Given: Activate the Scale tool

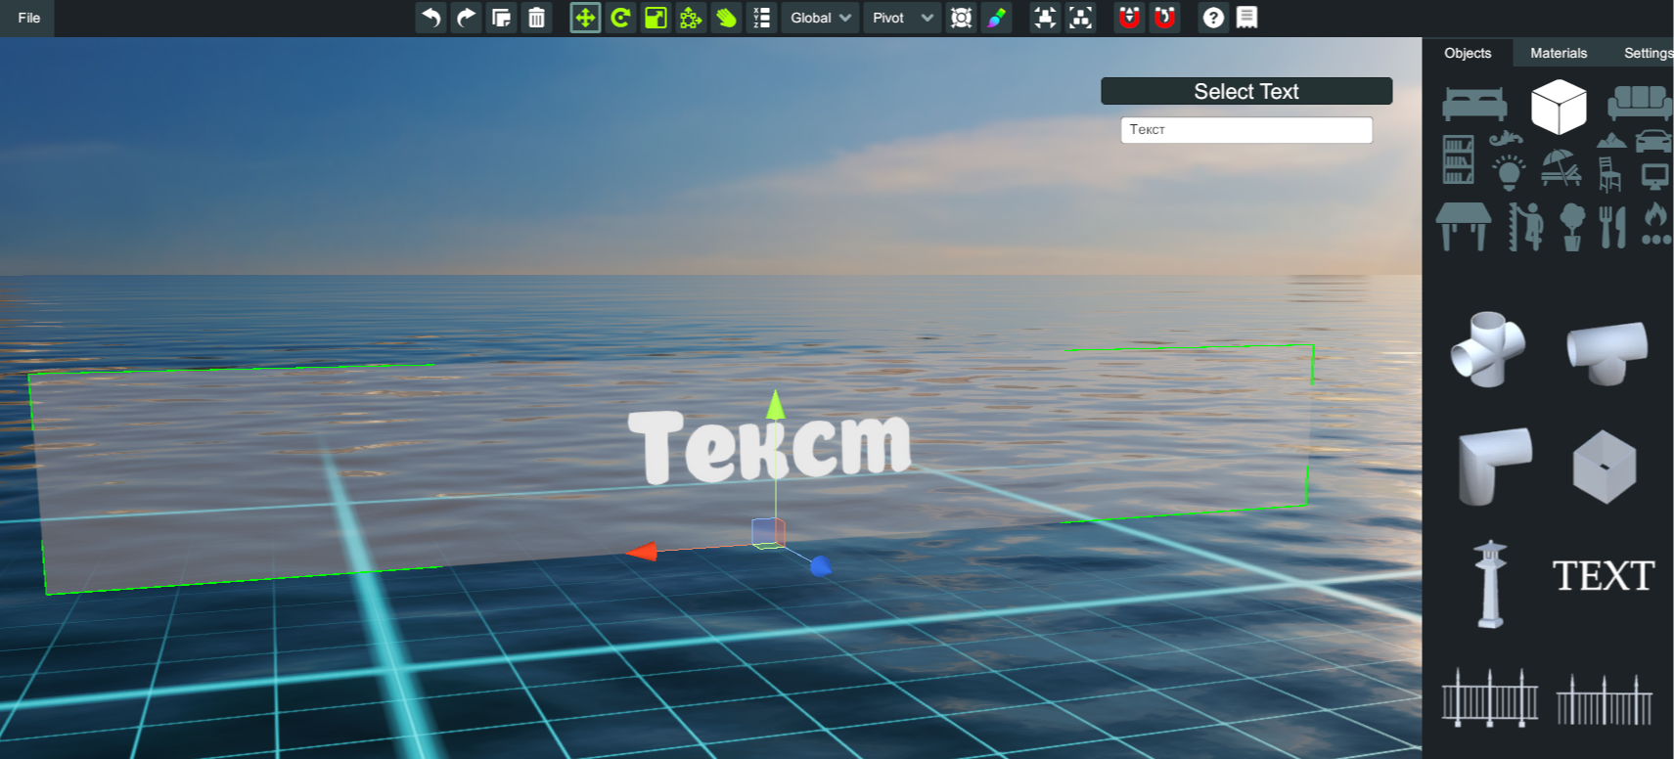Looking at the screenshot, I should point(656,18).
